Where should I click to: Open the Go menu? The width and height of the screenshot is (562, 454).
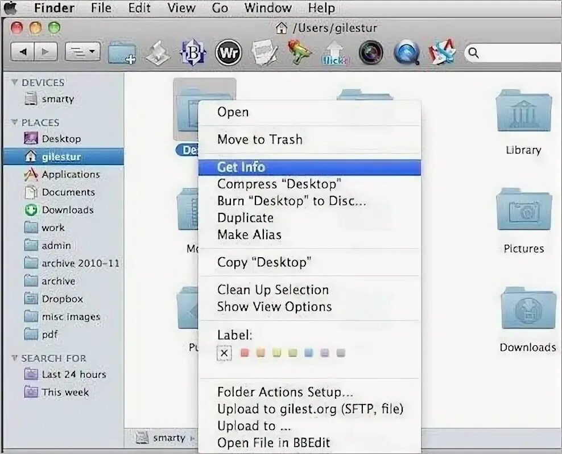220,7
